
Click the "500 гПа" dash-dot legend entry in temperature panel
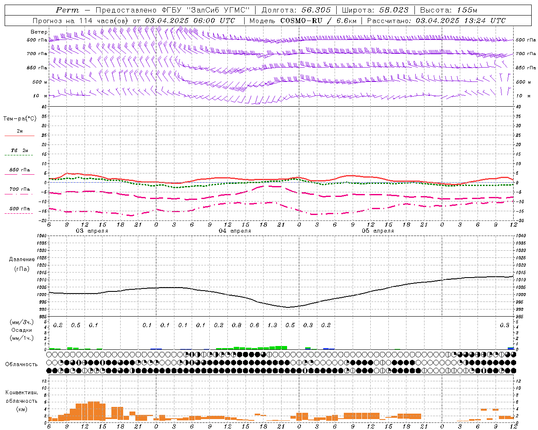pos(20,209)
